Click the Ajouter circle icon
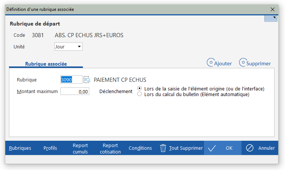This screenshot has width=285, height=170. (211, 62)
